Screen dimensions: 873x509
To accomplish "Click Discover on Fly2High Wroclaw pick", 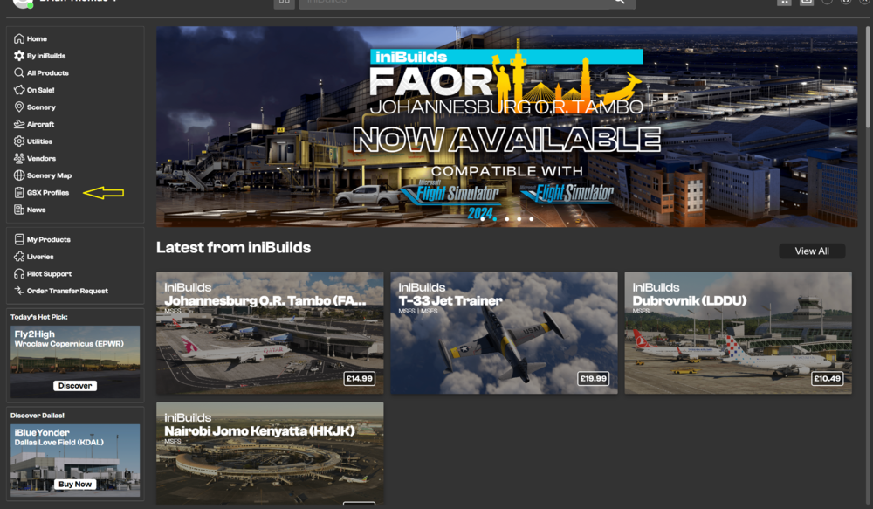I will [75, 386].
